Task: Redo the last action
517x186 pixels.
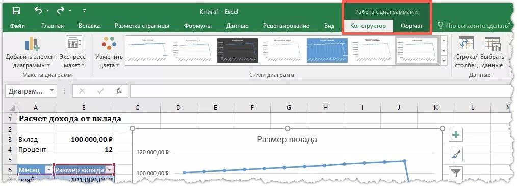Action: pyautogui.click(x=60, y=11)
